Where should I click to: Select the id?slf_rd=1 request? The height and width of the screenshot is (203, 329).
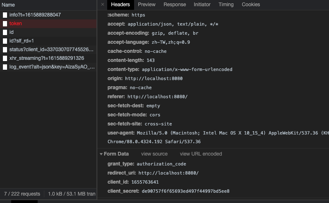coord(22,41)
